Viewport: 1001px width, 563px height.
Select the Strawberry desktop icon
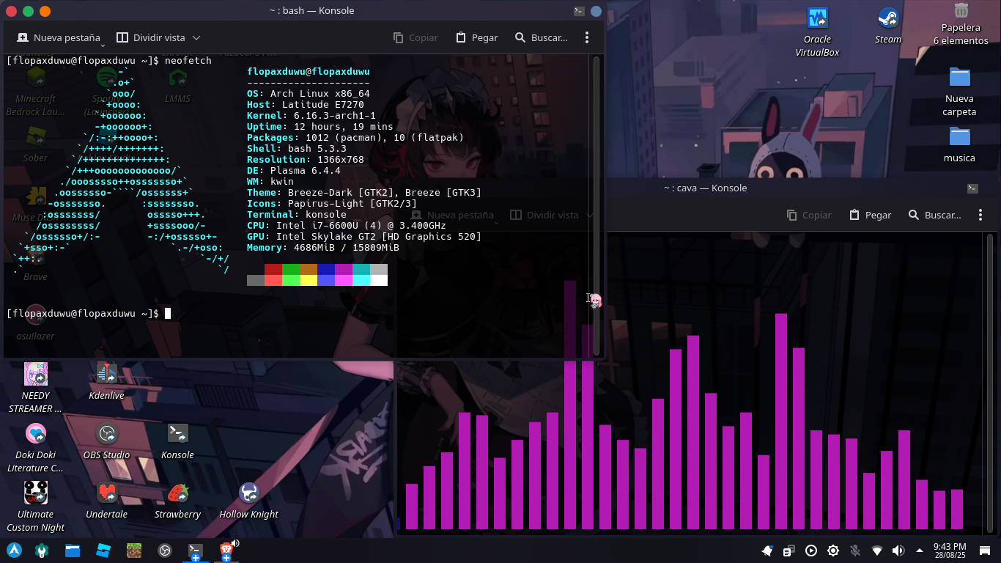(177, 500)
